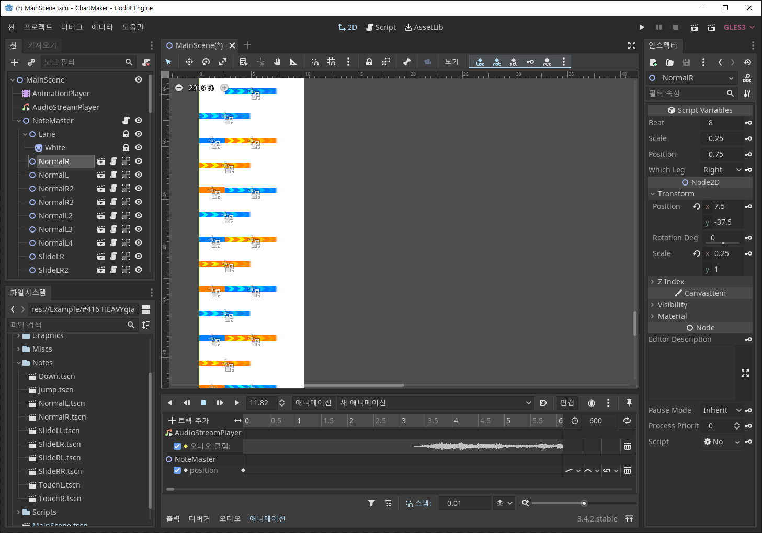
Task: Play the project from top bar
Action: 642,27
